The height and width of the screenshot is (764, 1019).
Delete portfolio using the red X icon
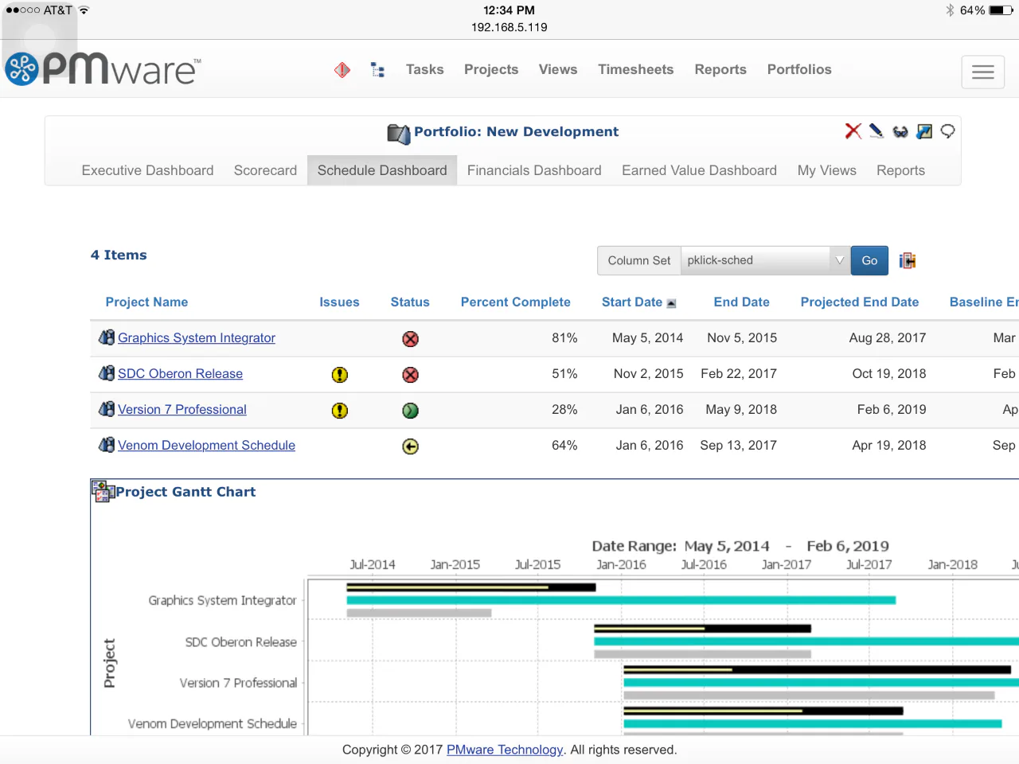coord(853,131)
